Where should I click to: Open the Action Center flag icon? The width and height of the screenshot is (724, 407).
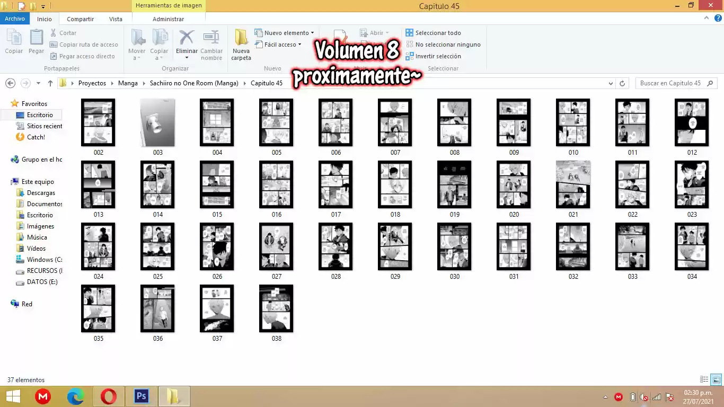669,397
